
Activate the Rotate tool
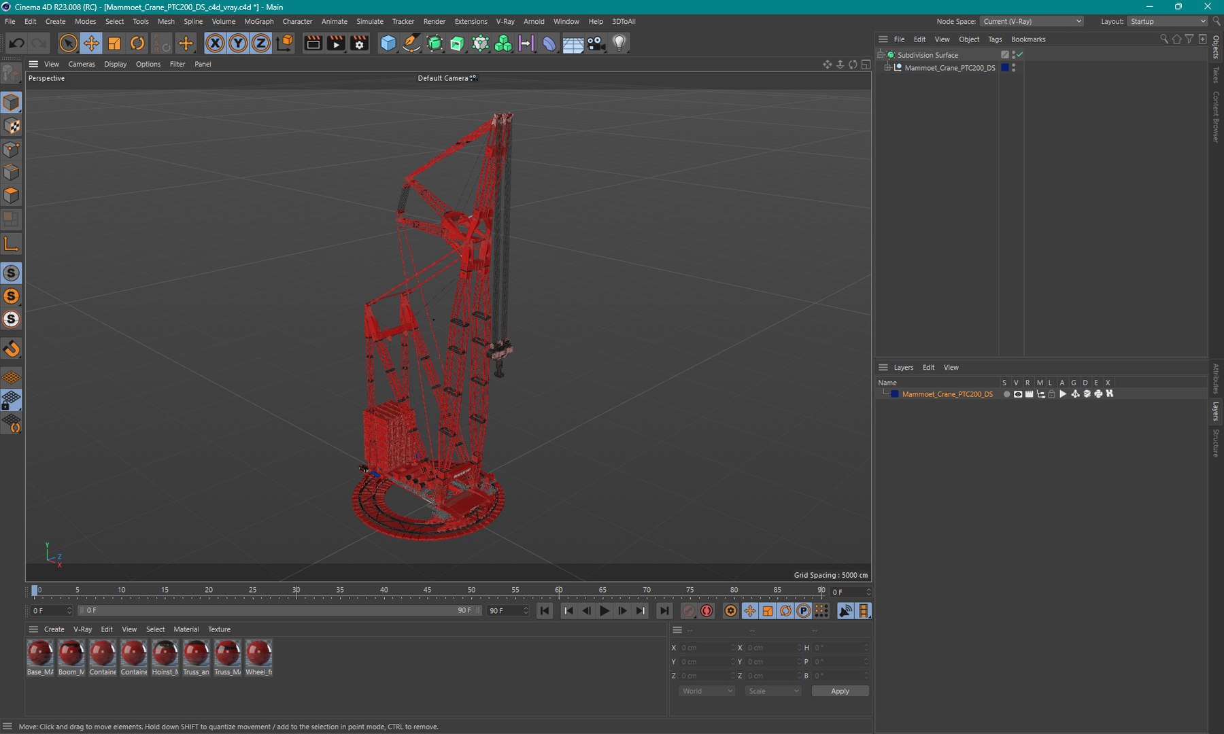[137, 43]
